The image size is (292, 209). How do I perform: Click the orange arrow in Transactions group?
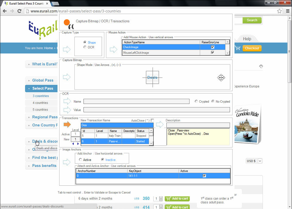pos(67,124)
